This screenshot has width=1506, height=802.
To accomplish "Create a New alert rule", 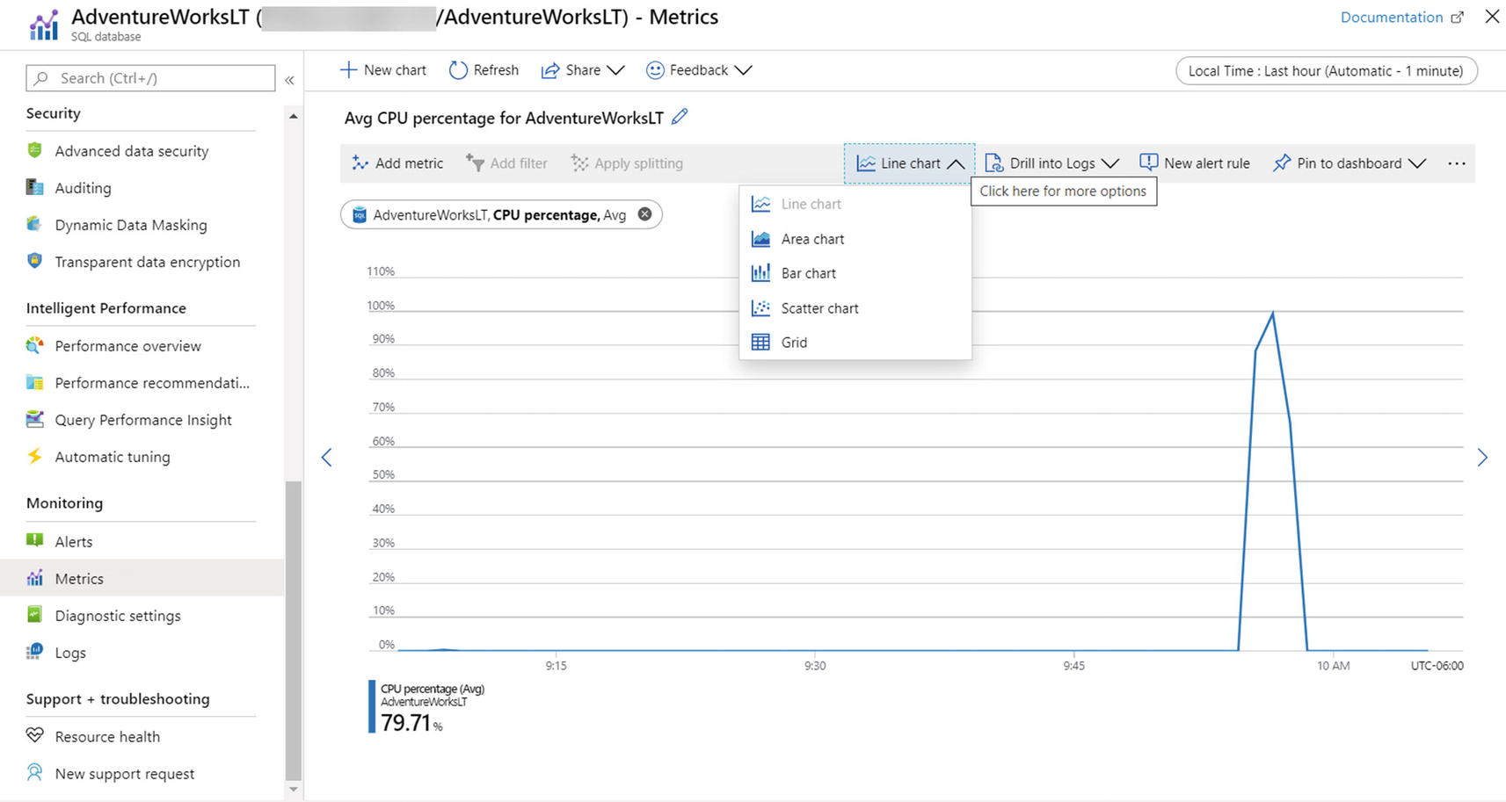I will (x=1195, y=163).
